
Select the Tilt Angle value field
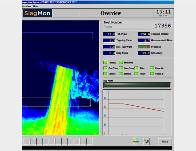(109, 34)
